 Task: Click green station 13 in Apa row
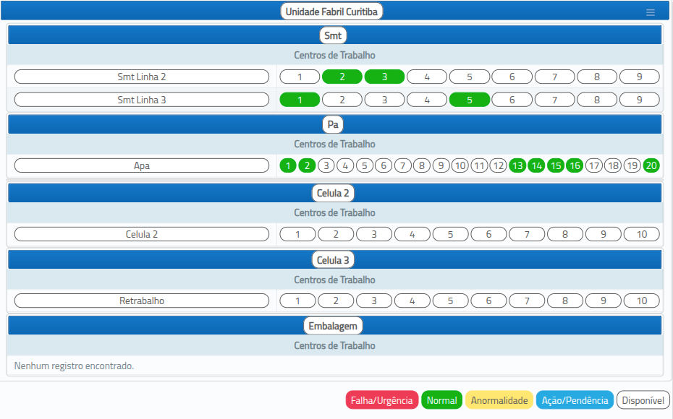pos(517,166)
